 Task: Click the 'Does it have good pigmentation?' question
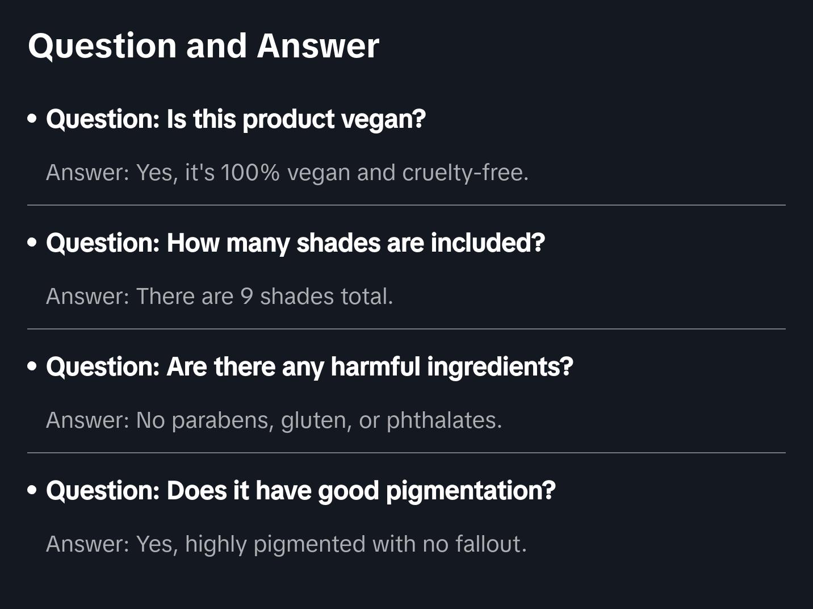pos(300,491)
